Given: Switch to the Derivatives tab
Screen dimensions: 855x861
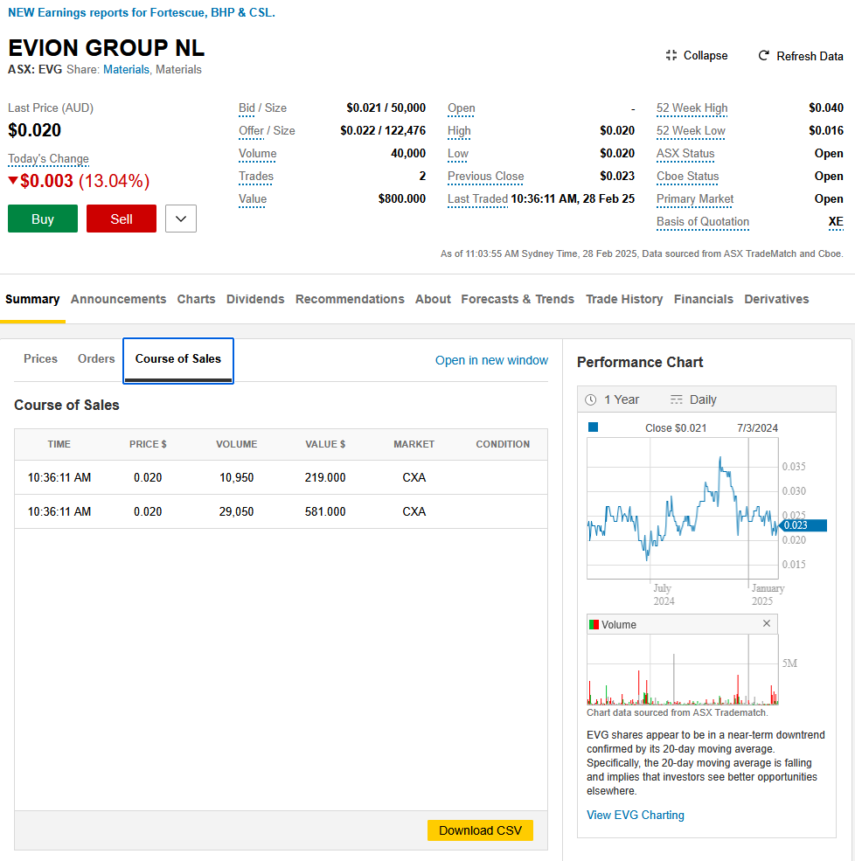Looking at the screenshot, I should tap(776, 299).
